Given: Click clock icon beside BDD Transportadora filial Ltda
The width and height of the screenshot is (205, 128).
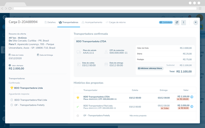Looking at the screenshot, I should 12,100.
